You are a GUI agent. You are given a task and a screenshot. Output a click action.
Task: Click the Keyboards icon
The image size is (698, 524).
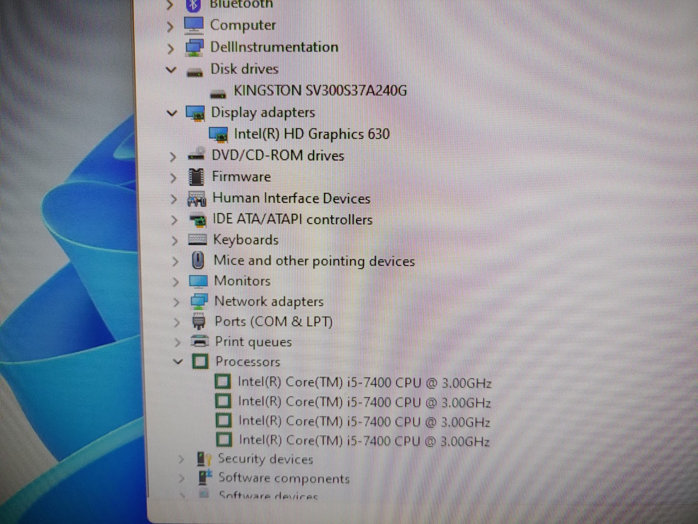(x=197, y=240)
